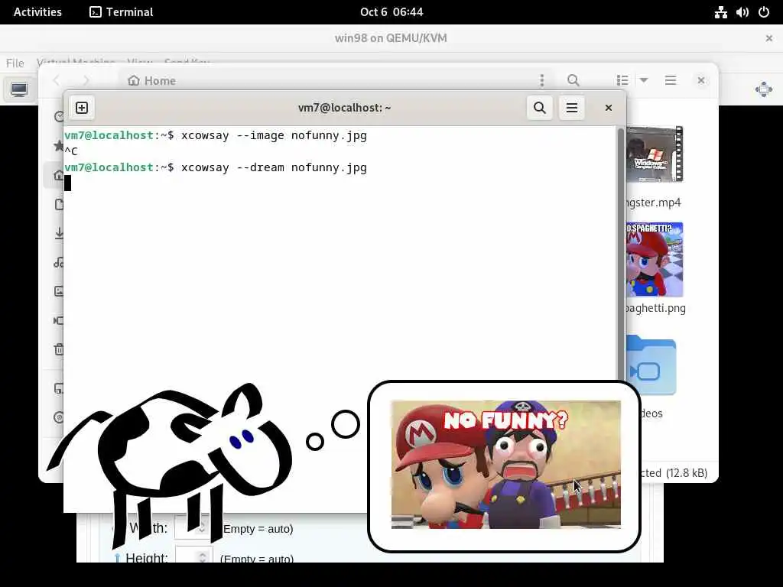The width and height of the screenshot is (783, 587).
Task: Click the Height stepper arrows
Action: coord(202,556)
